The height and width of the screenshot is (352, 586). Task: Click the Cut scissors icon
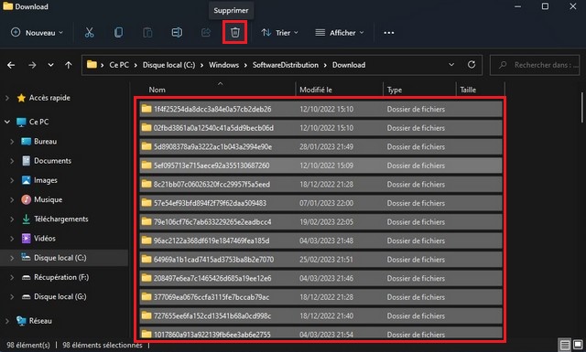pos(89,33)
